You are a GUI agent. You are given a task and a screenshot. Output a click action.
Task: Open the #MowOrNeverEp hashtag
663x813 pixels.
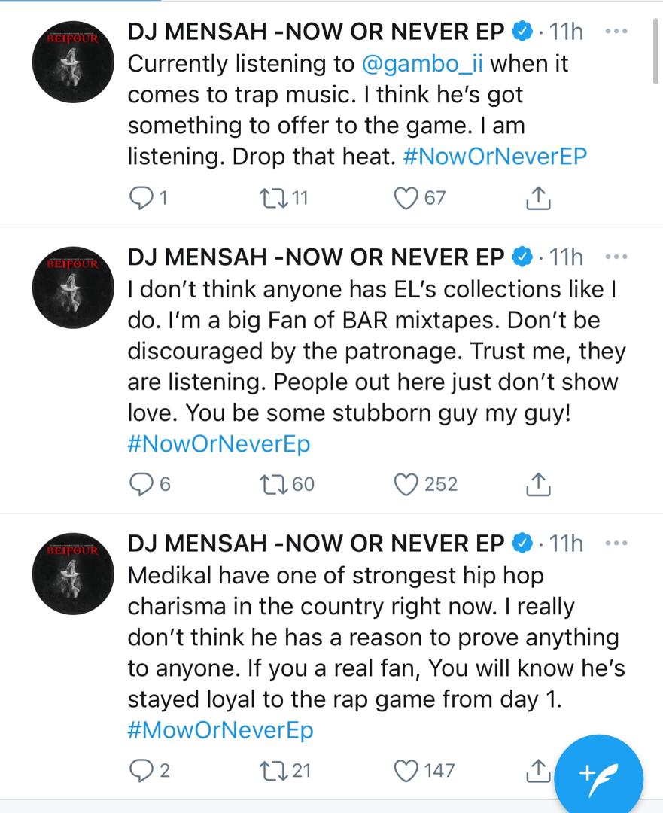click(x=220, y=730)
